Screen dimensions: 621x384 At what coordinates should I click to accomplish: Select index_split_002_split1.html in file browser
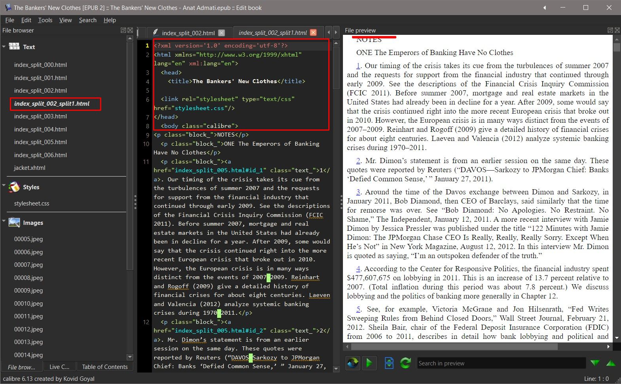[52, 104]
